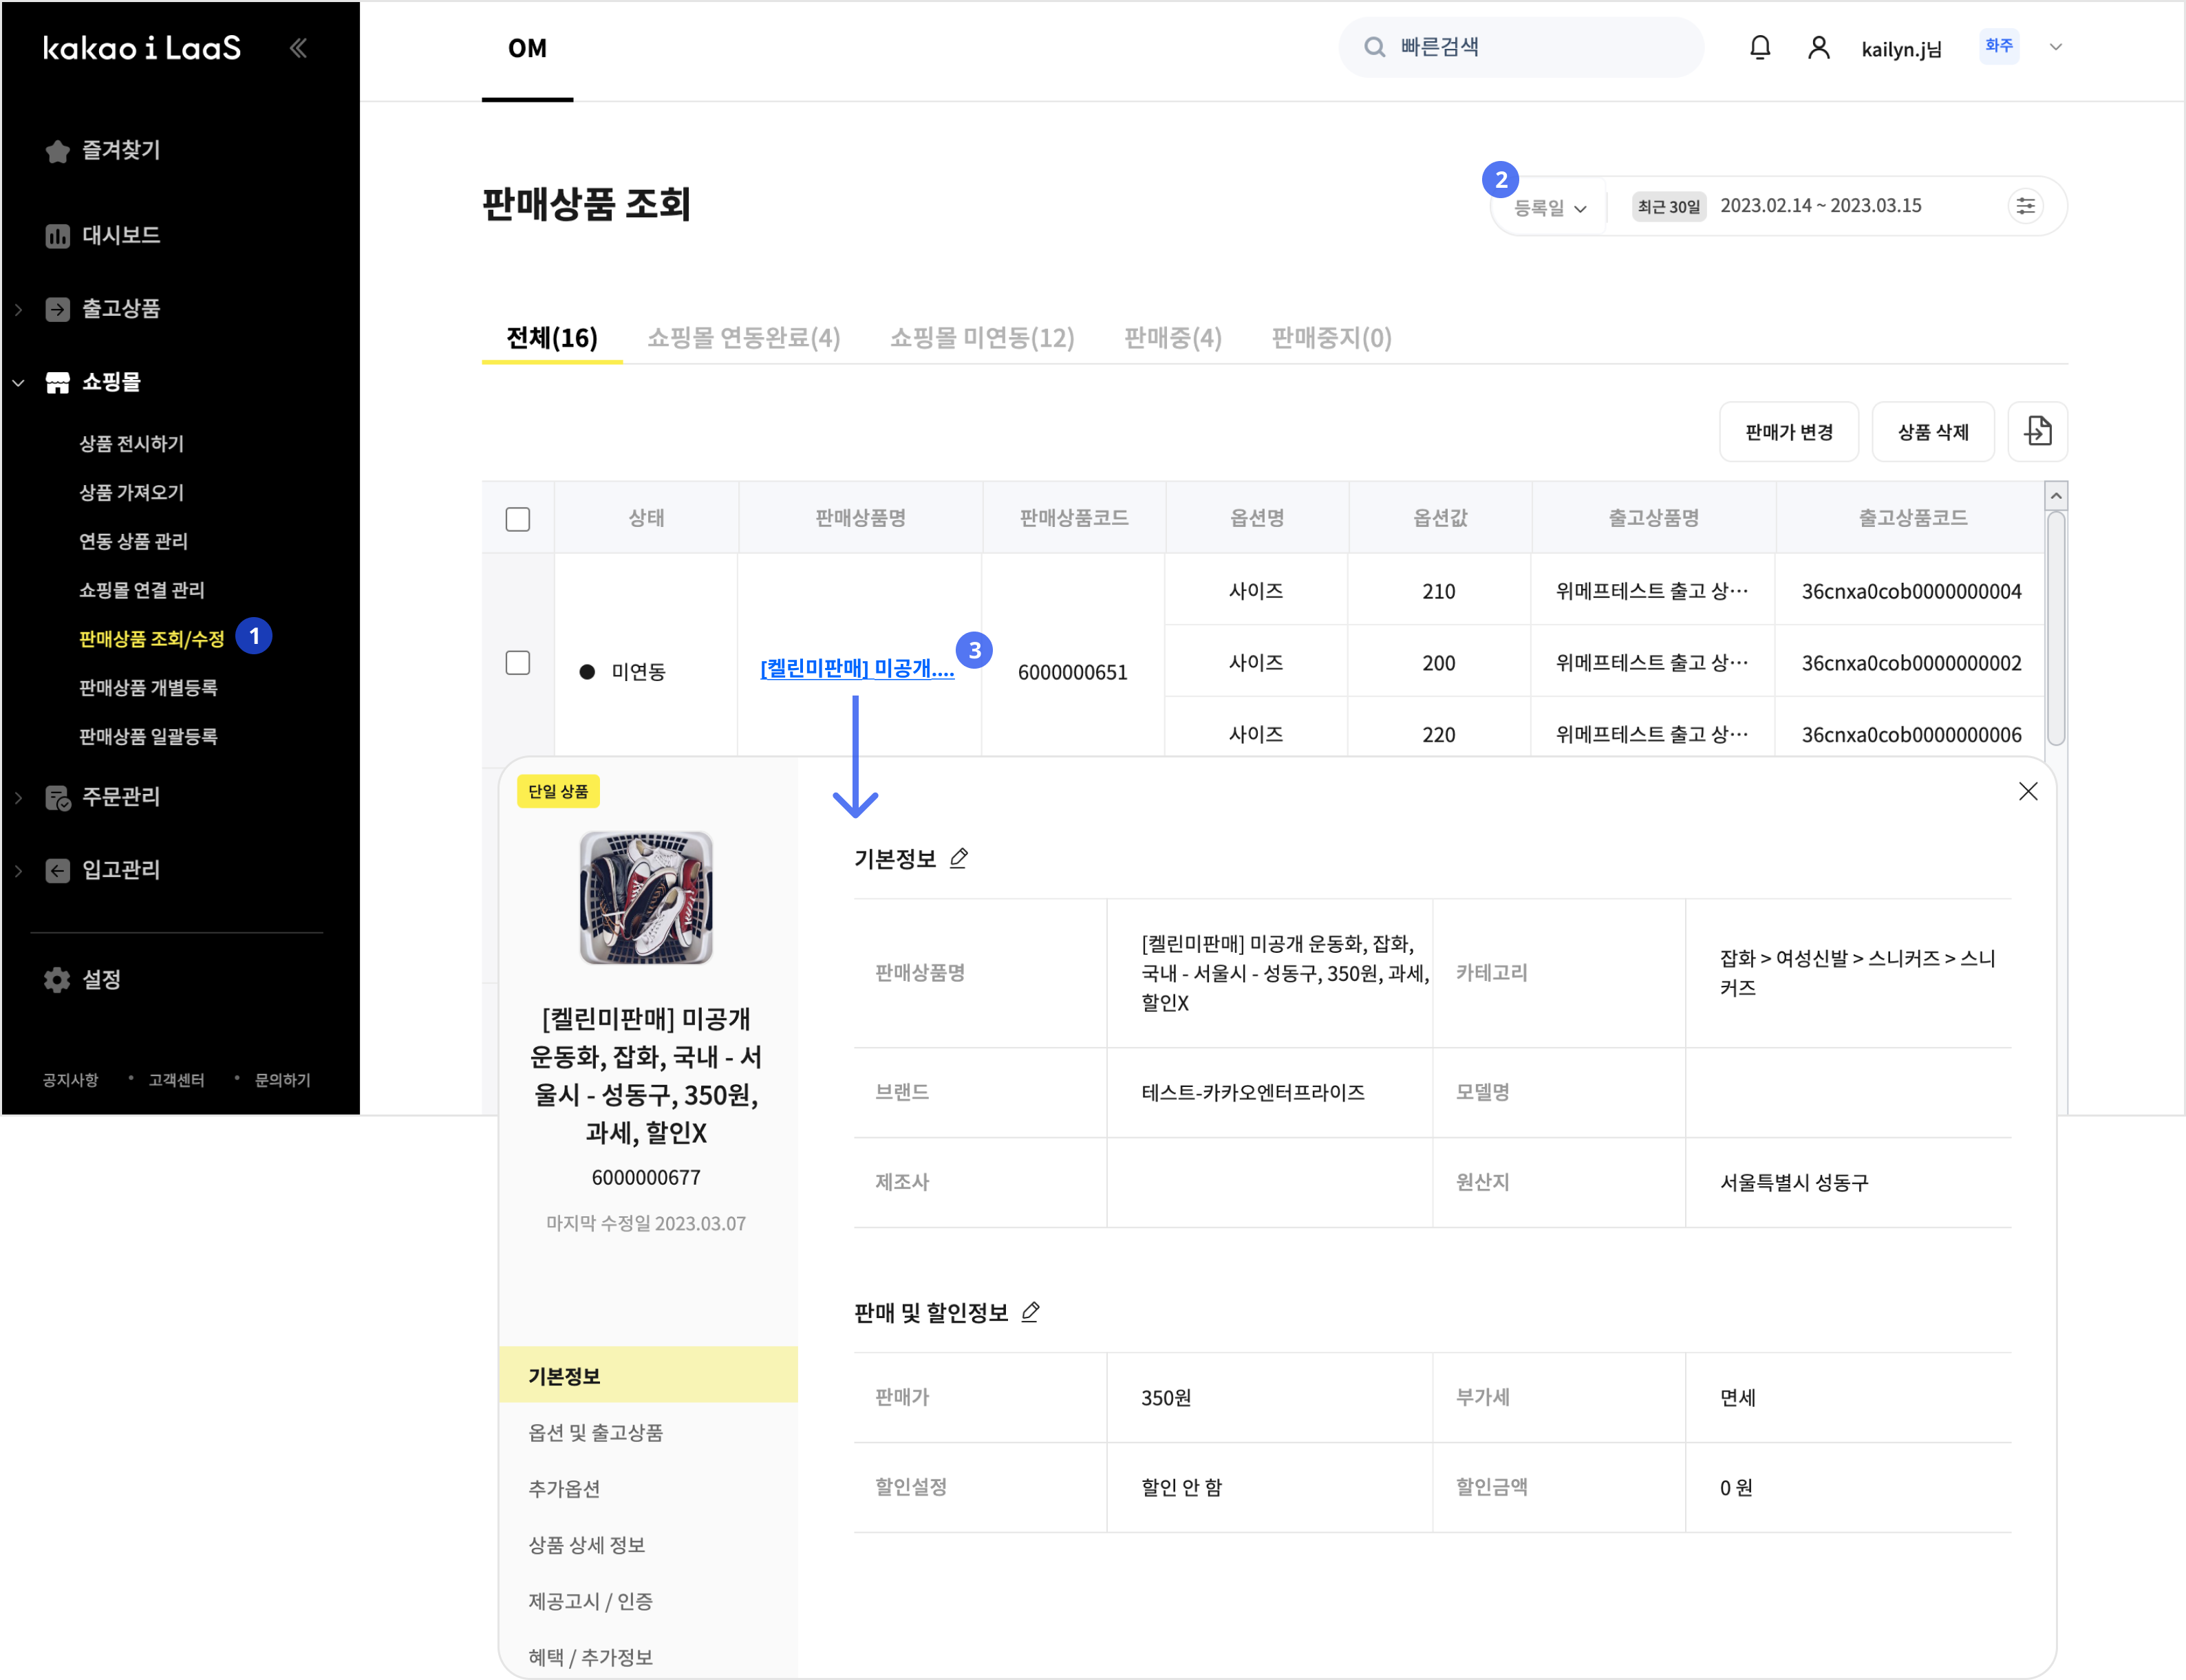Click the 빠른검색 search field
The height and width of the screenshot is (1680, 2186).
(1520, 47)
